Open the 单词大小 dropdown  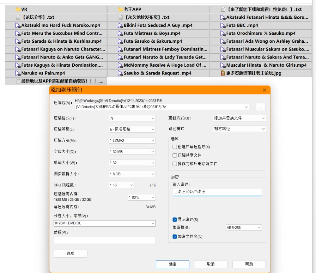pyautogui.click(x=132, y=163)
